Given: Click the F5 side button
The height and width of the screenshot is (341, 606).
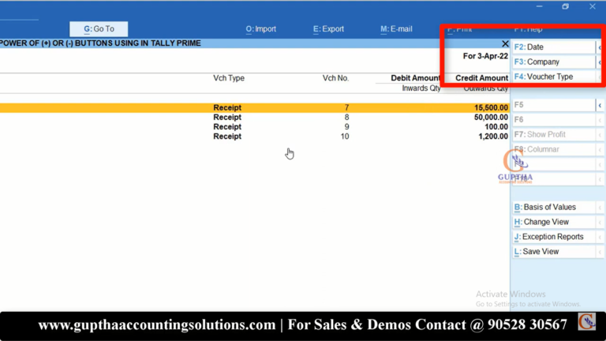Looking at the screenshot, I should [554, 105].
